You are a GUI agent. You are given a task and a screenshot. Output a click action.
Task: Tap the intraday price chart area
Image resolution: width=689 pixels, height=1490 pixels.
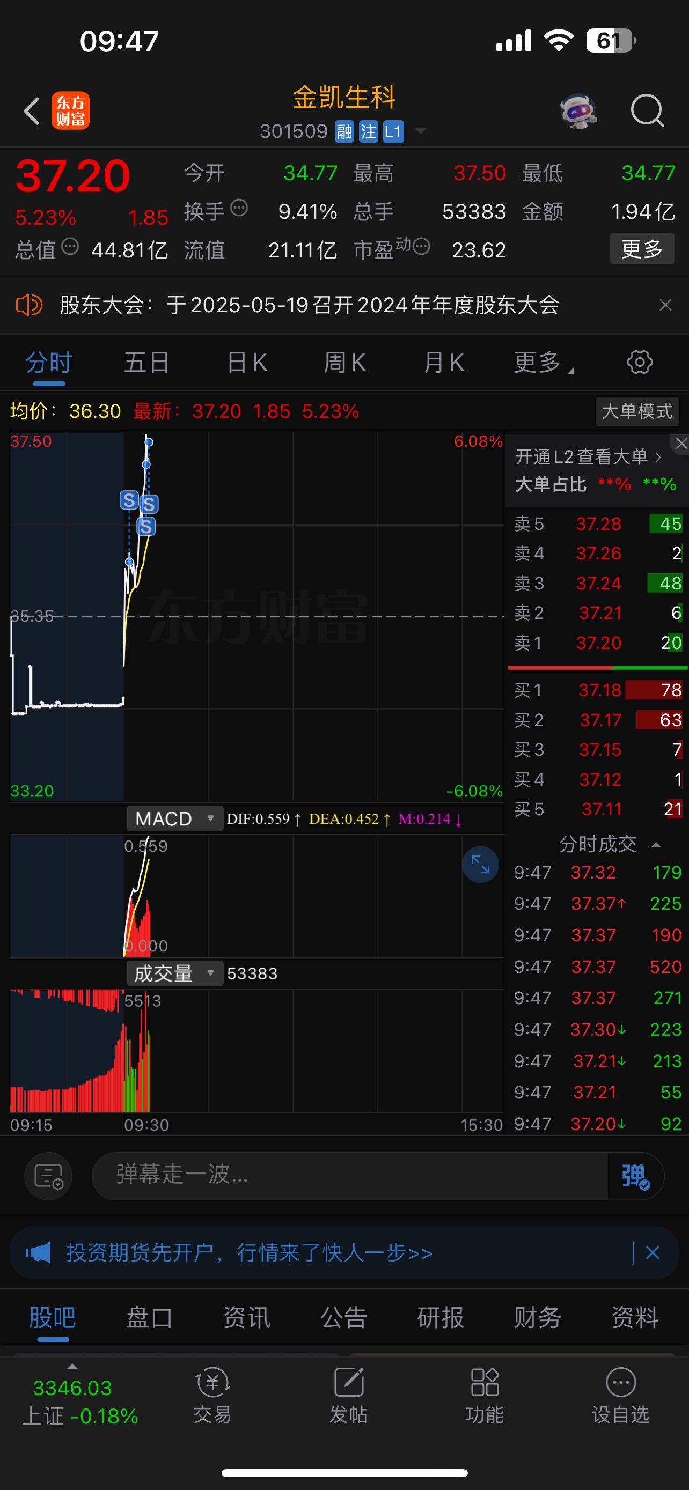(x=256, y=616)
